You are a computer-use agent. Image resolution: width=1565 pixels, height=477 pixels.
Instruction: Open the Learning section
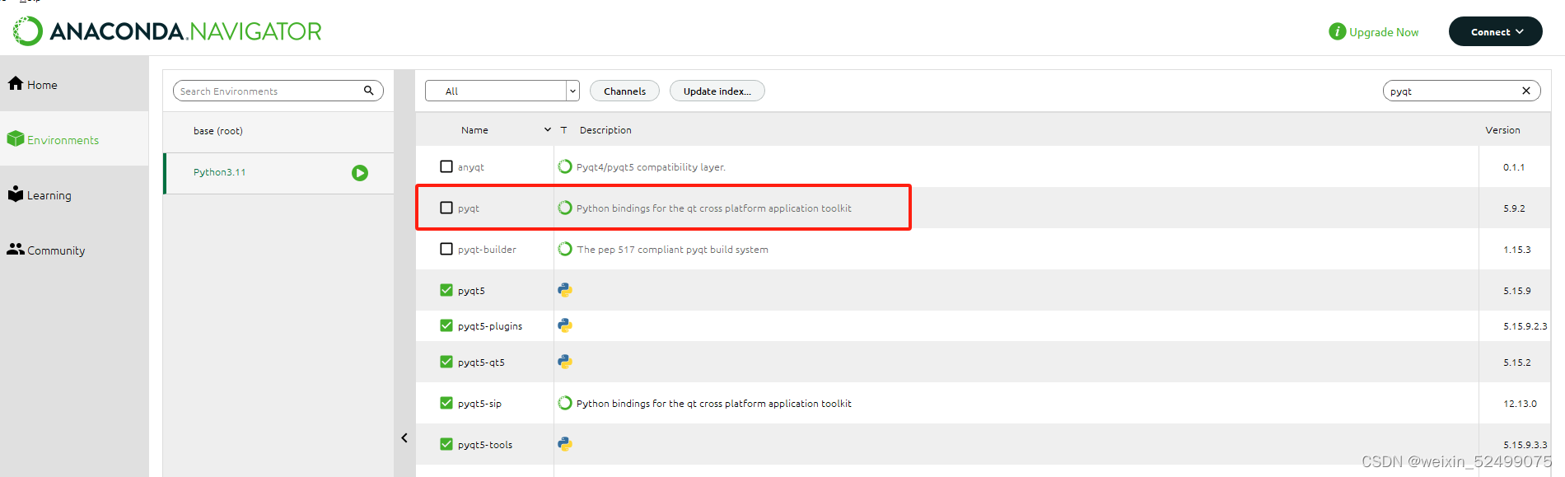click(74, 194)
